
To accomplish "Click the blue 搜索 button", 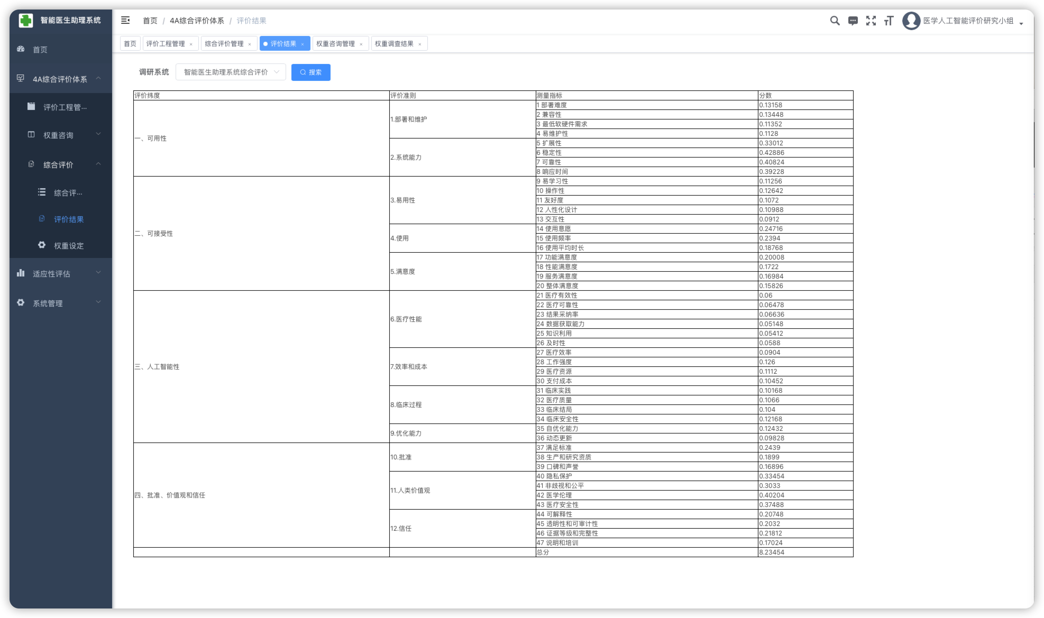I will pos(311,72).
